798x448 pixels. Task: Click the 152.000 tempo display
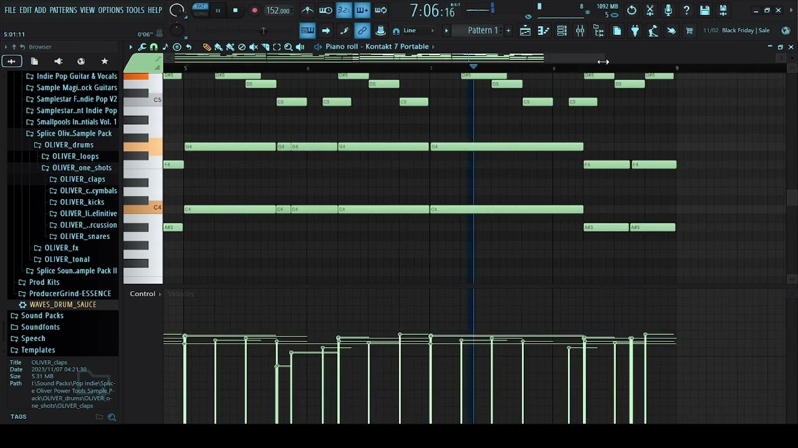coord(277,11)
